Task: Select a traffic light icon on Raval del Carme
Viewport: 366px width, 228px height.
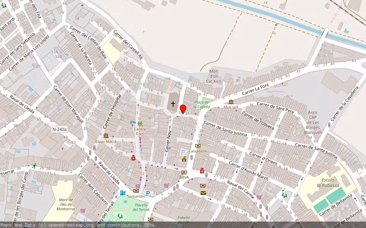Action: pos(206,175)
